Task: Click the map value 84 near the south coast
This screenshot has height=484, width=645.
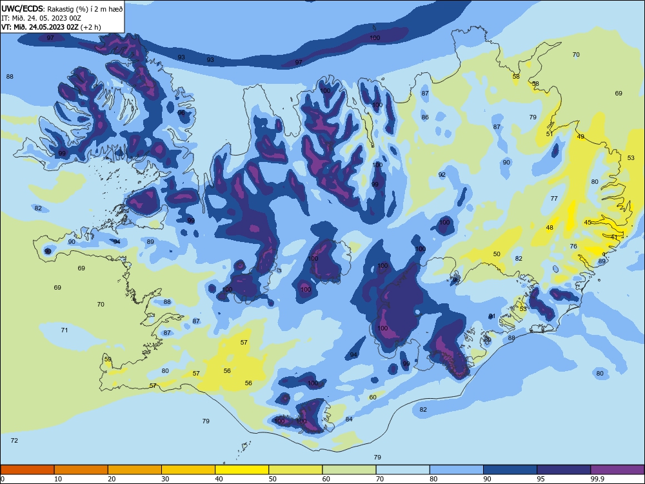Action: click(349, 419)
